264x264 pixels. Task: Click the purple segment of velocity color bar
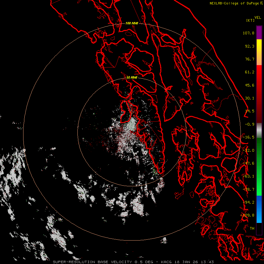click(259, 33)
